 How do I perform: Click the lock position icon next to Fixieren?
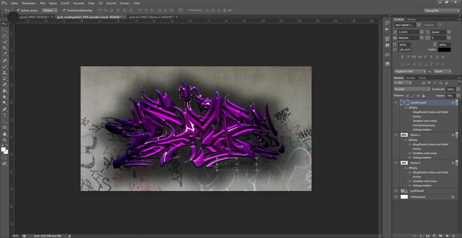click(x=418, y=96)
